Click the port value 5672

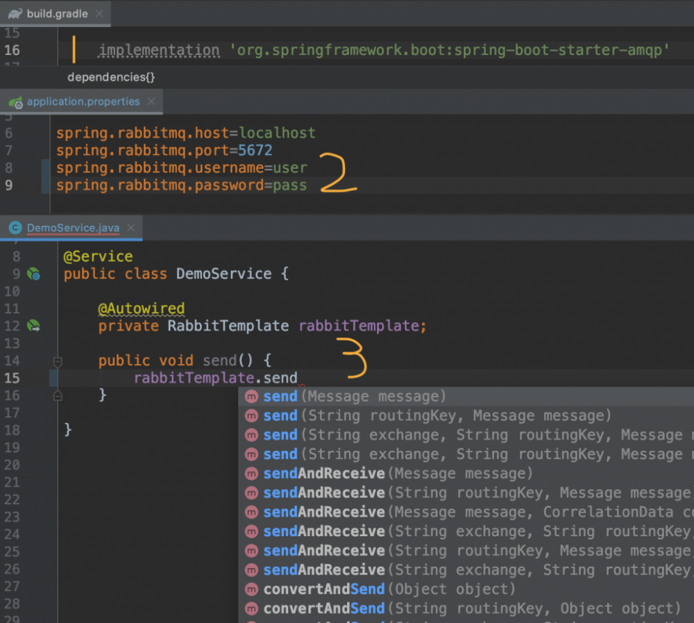coord(255,150)
